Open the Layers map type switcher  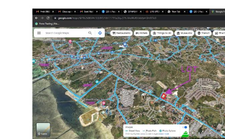[x=43, y=130]
